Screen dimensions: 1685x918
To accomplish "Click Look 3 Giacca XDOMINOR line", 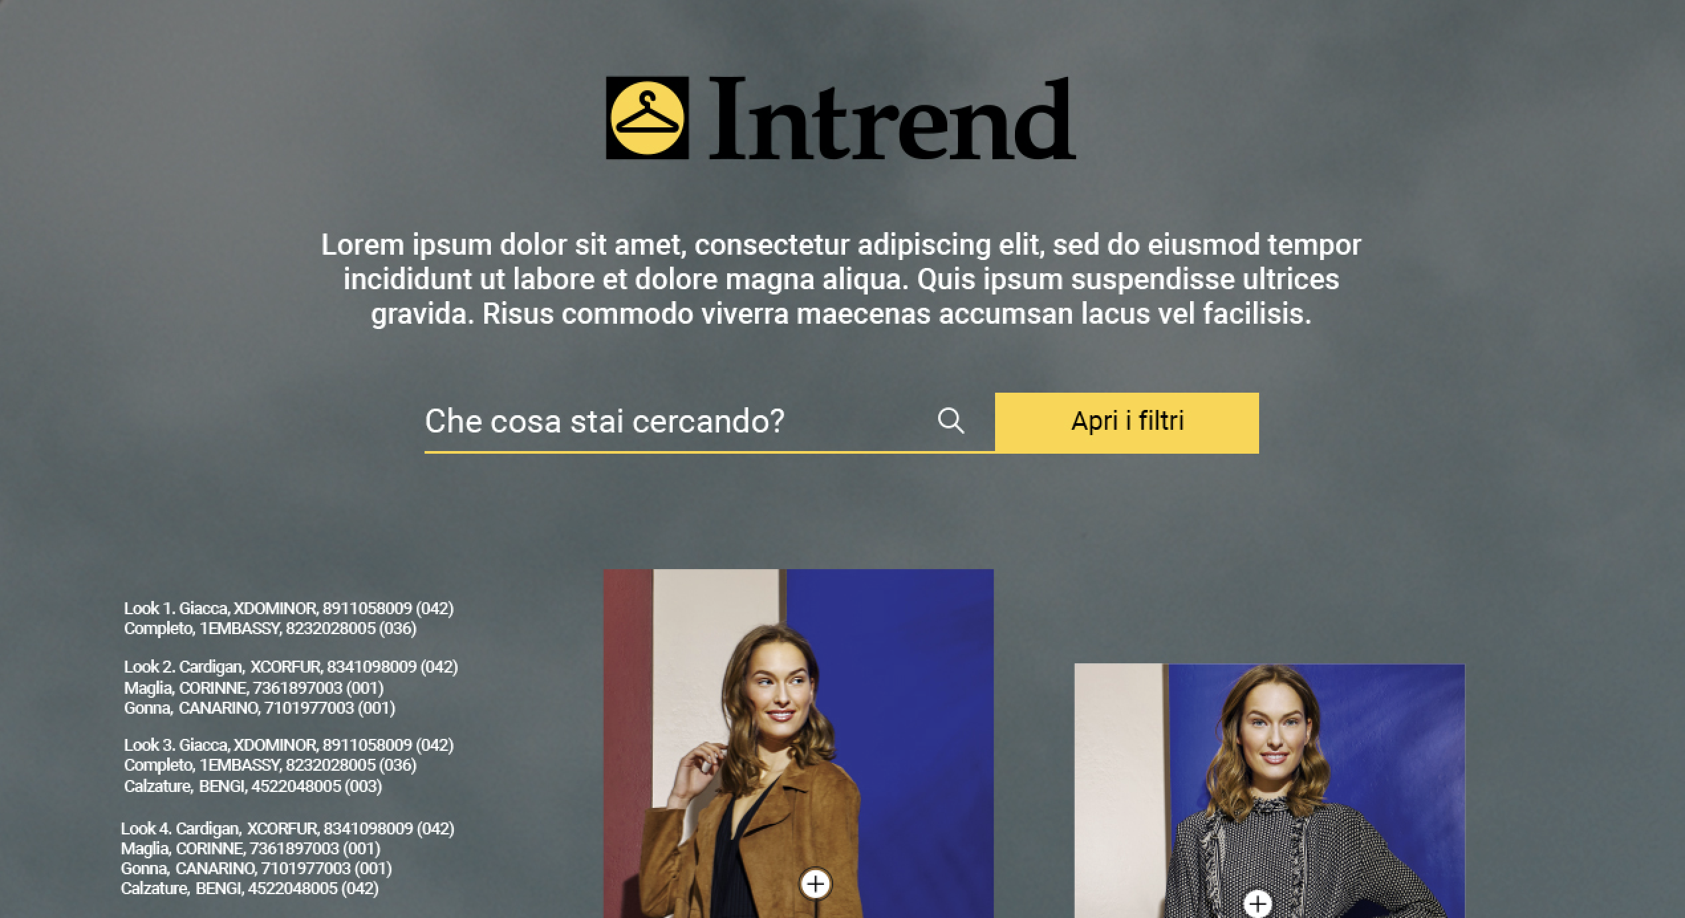I will (289, 745).
